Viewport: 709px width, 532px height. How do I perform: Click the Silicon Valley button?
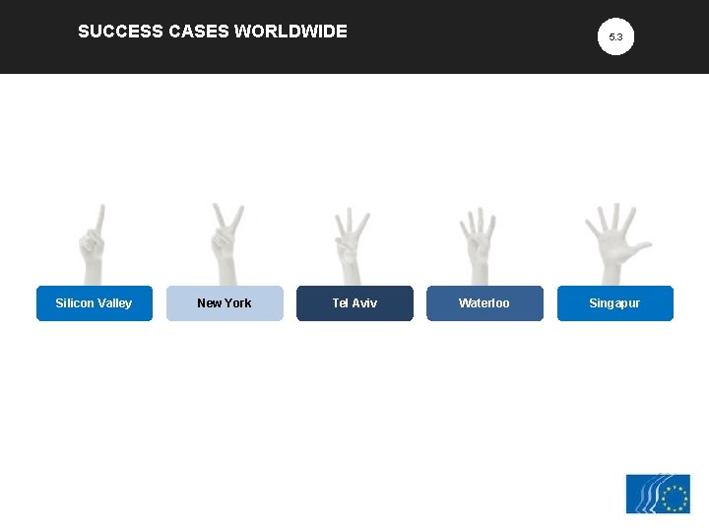coord(95,303)
